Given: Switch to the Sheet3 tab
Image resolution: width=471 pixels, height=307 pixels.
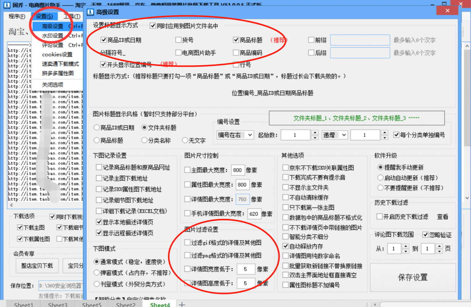Looking at the screenshot, I should click(58, 305).
